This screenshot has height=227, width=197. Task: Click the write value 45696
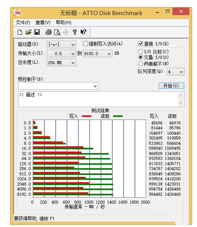157,123
